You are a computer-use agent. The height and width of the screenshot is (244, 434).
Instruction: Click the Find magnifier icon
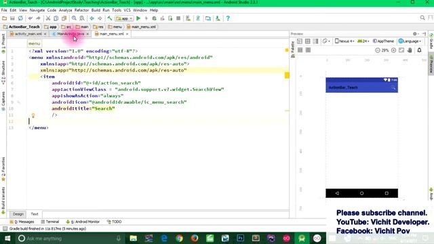pyautogui.click(x=74, y=18)
